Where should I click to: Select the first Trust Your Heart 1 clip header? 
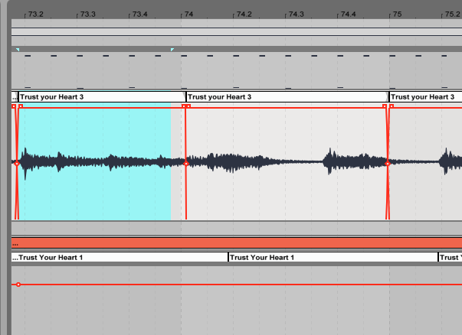[x=120, y=257]
